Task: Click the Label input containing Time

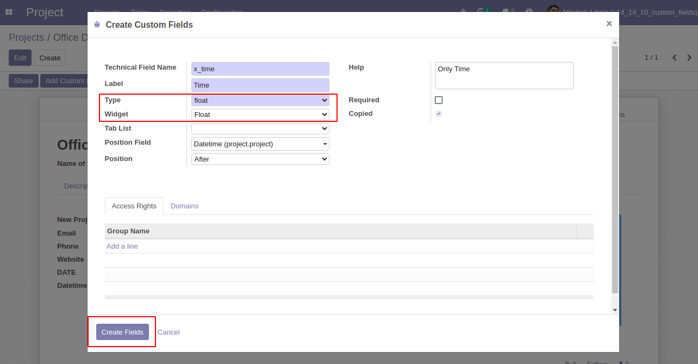Action: point(260,85)
